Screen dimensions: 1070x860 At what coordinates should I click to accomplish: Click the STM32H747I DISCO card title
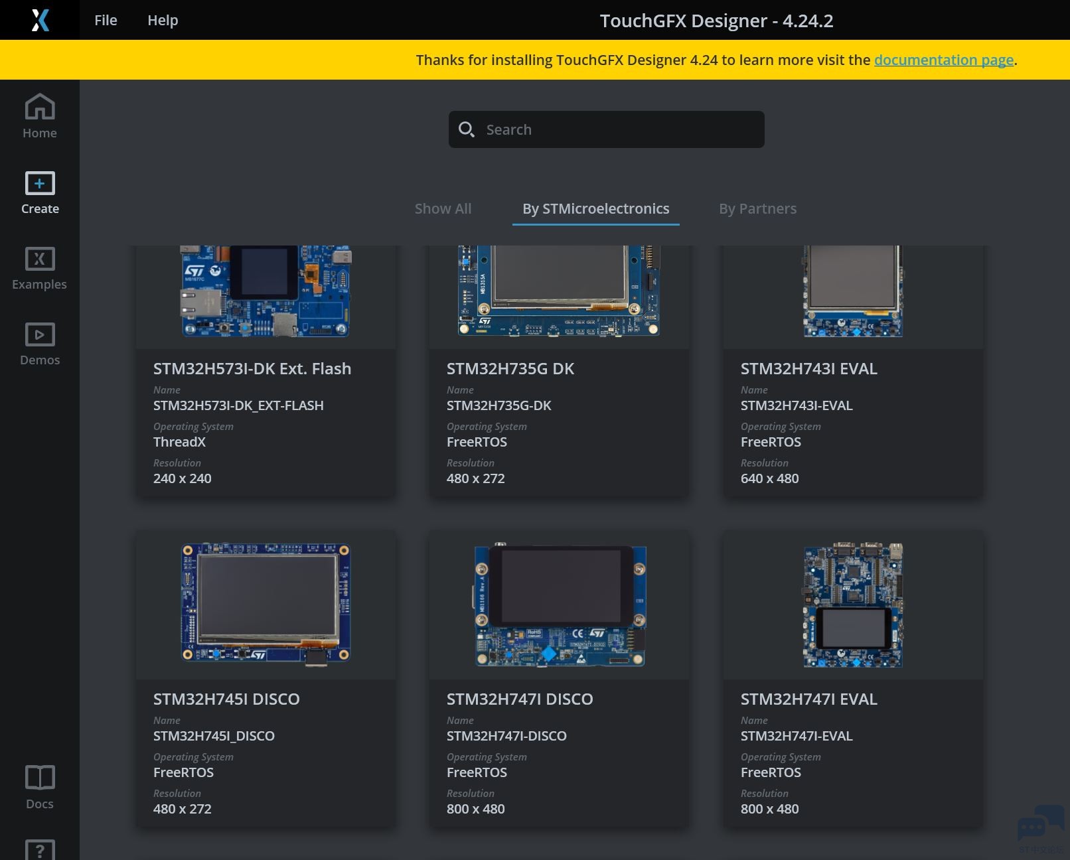click(520, 699)
